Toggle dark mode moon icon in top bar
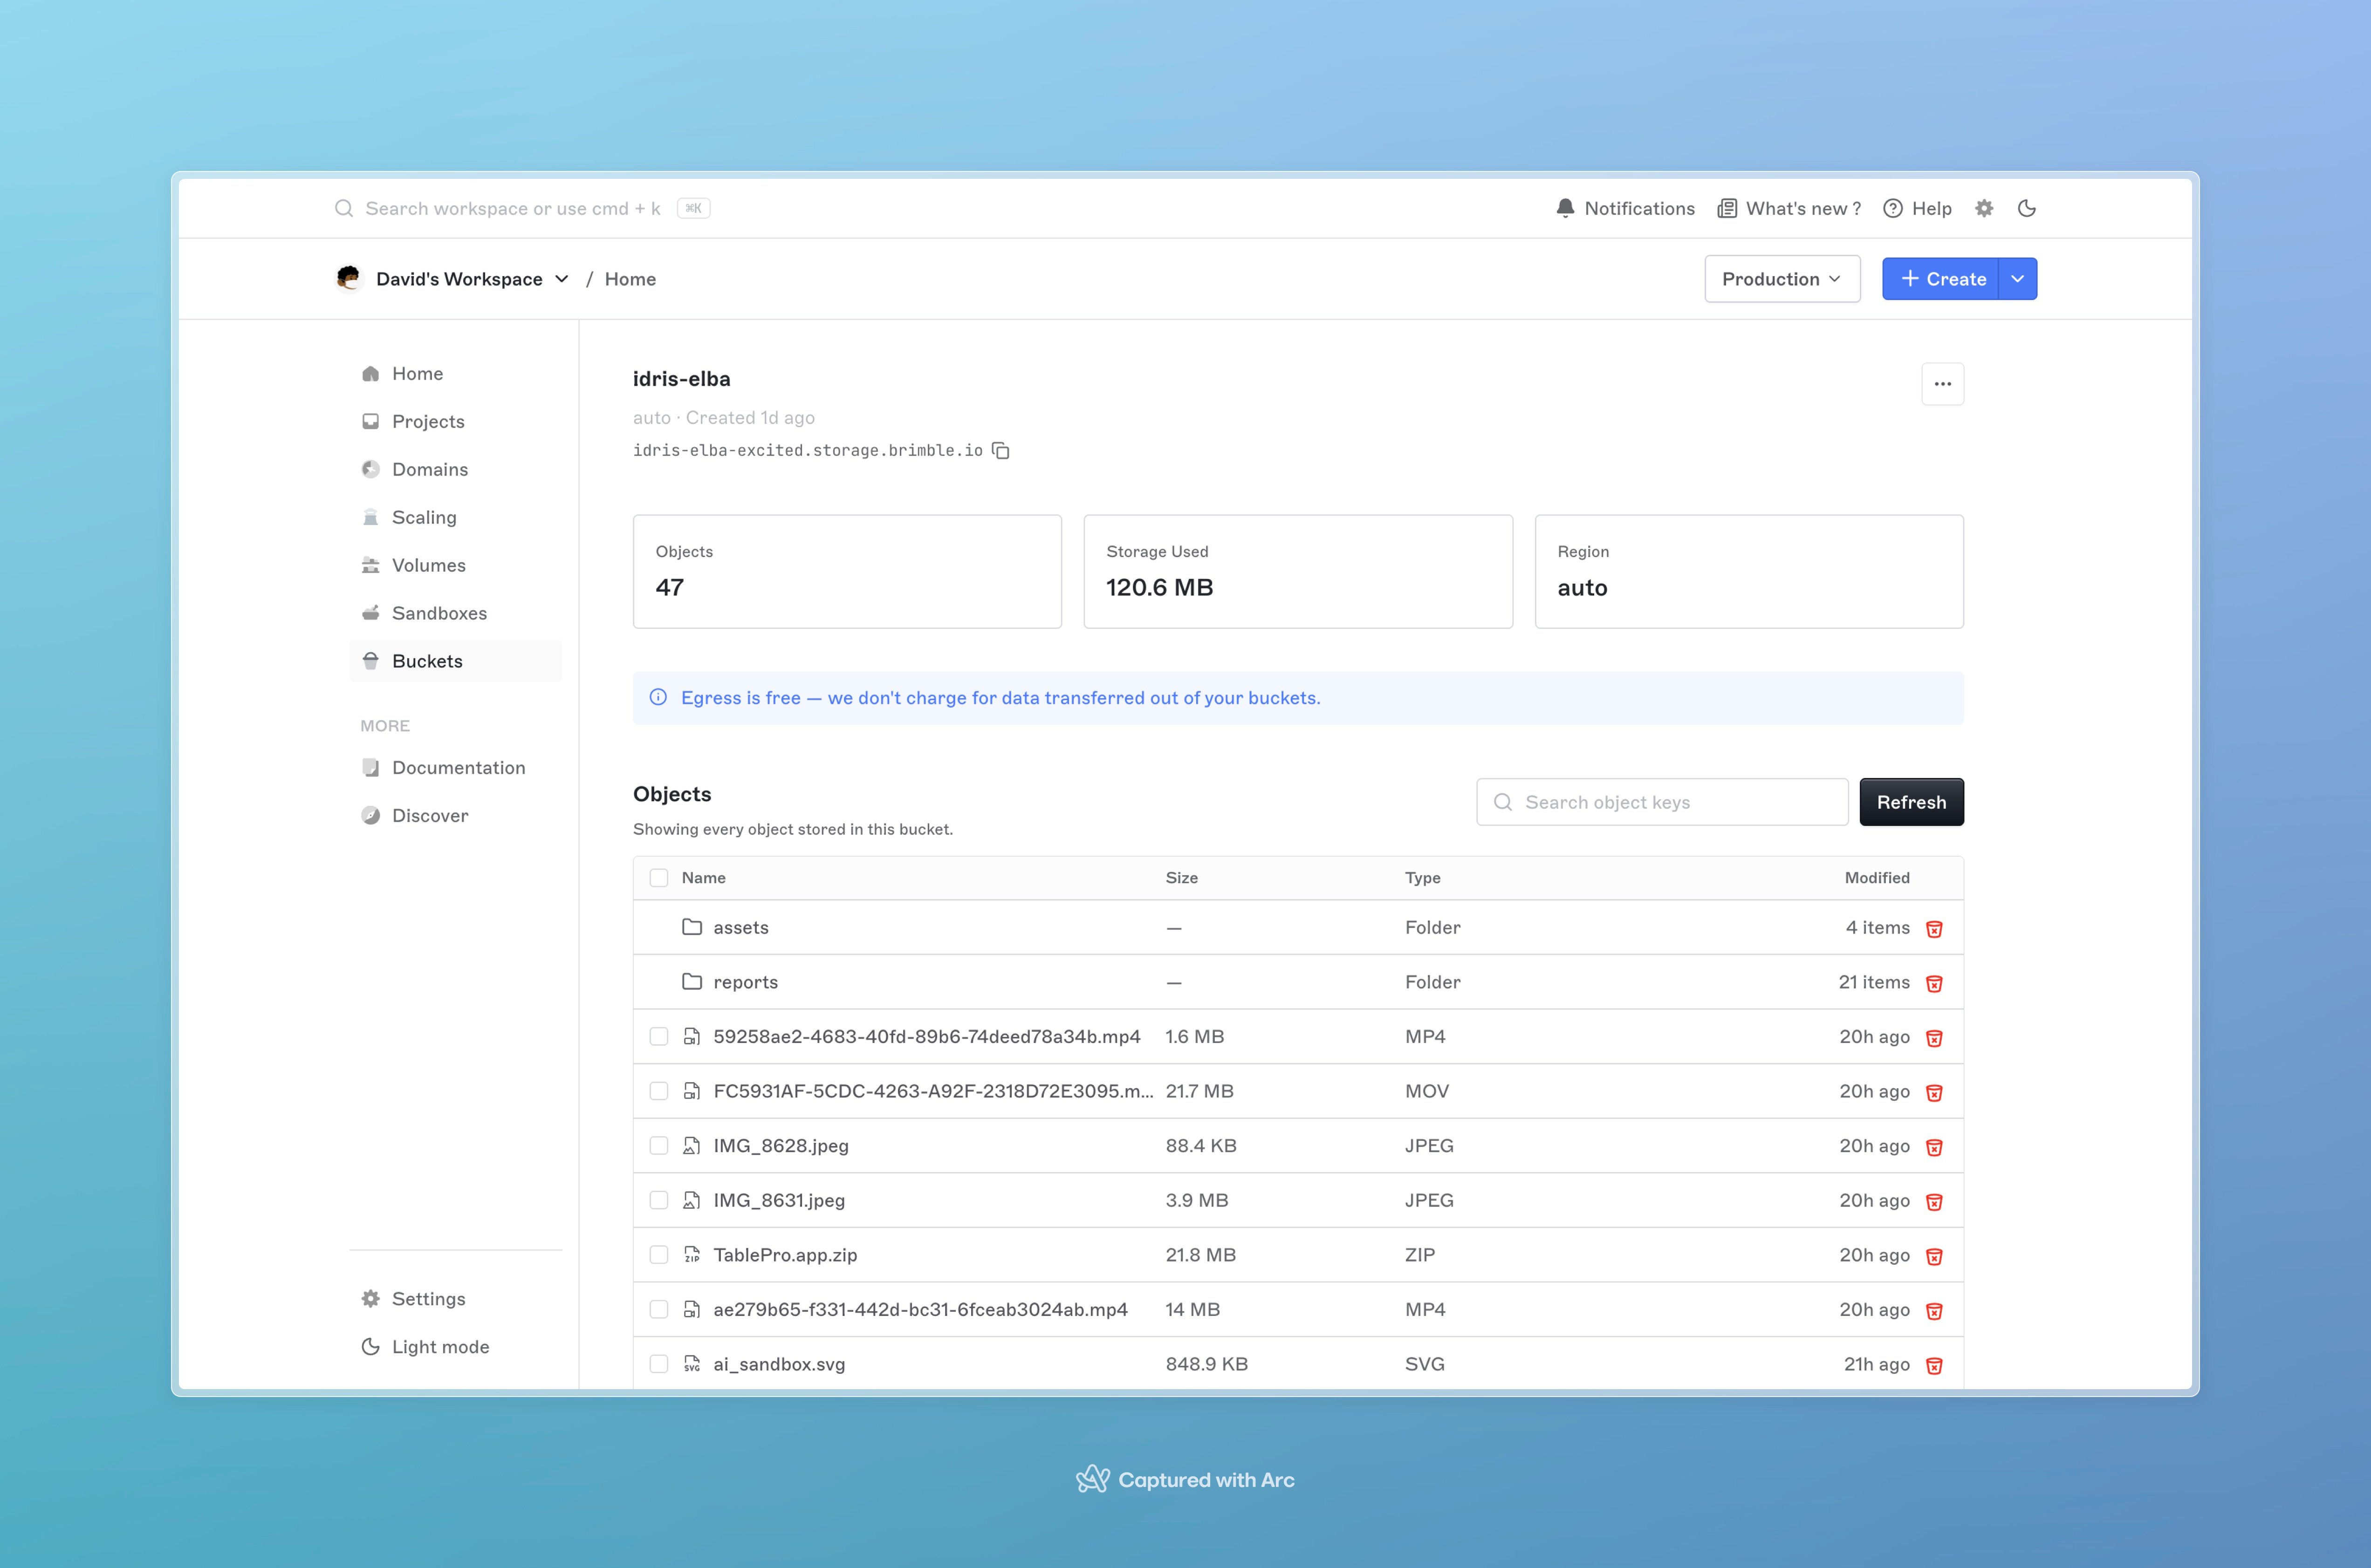The height and width of the screenshot is (1568, 2371). 2027,208
